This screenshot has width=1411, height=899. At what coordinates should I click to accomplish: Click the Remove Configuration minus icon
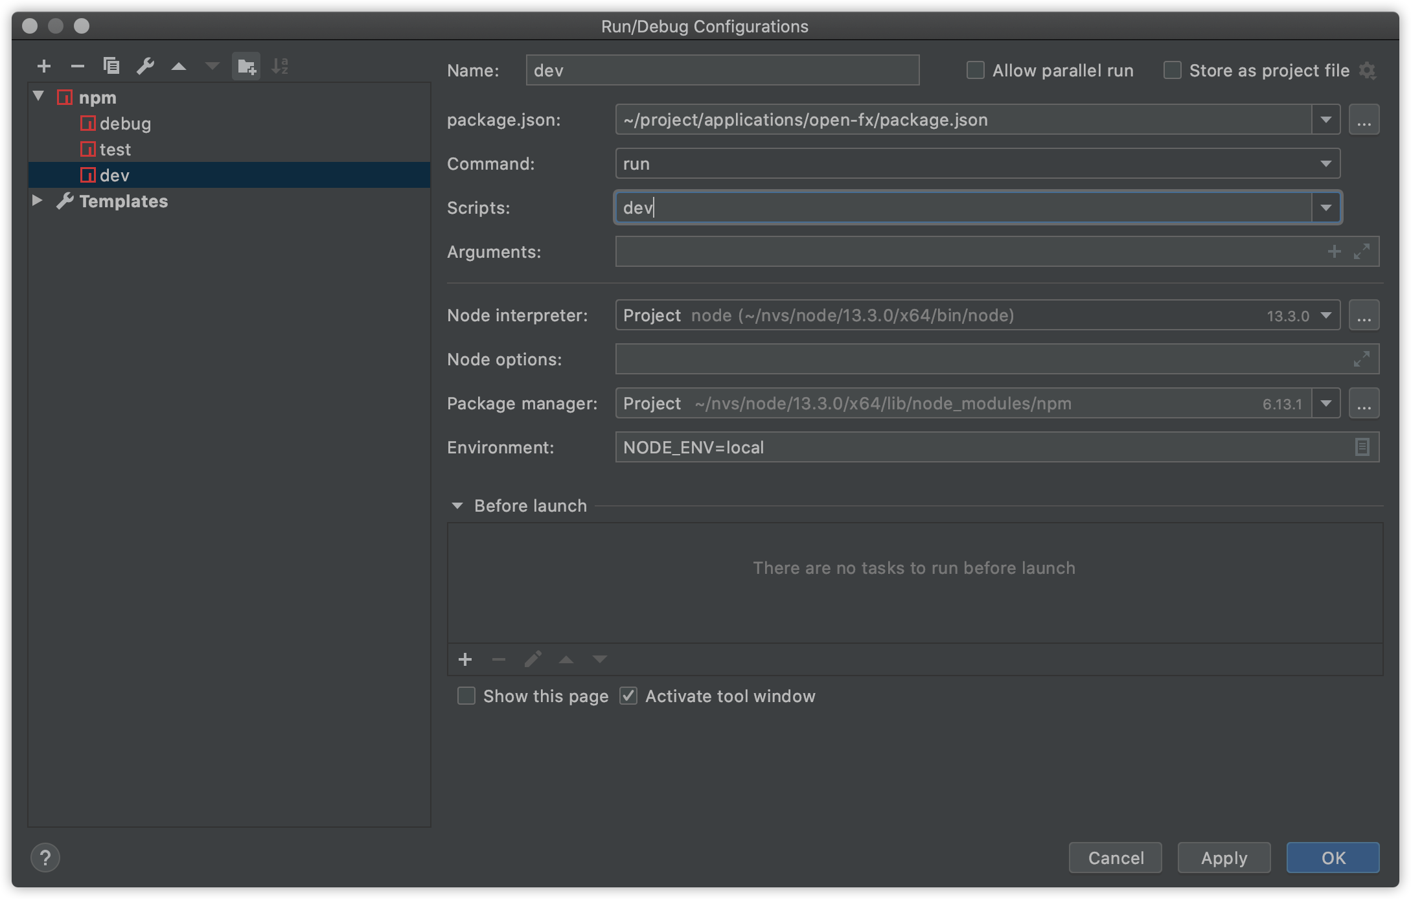(x=78, y=66)
